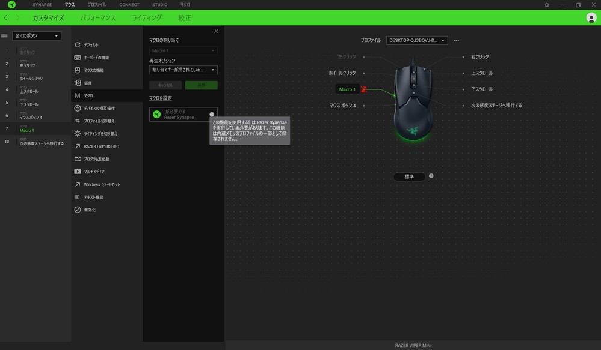Select the デフォルト function icon
The image size is (601, 350).
pos(78,45)
